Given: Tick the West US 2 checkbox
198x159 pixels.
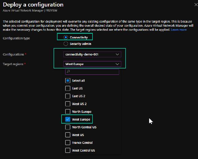Looking at the screenshot, I should tap(68, 104).
